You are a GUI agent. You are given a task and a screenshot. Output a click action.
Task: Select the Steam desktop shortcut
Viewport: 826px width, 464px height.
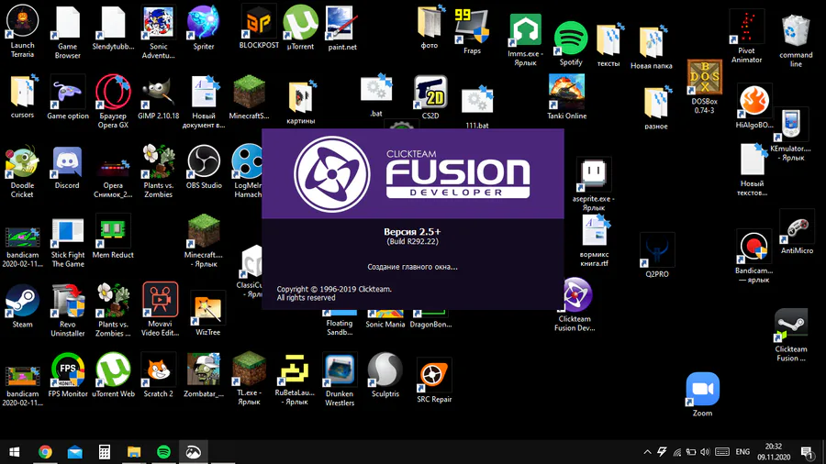point(22,301)
